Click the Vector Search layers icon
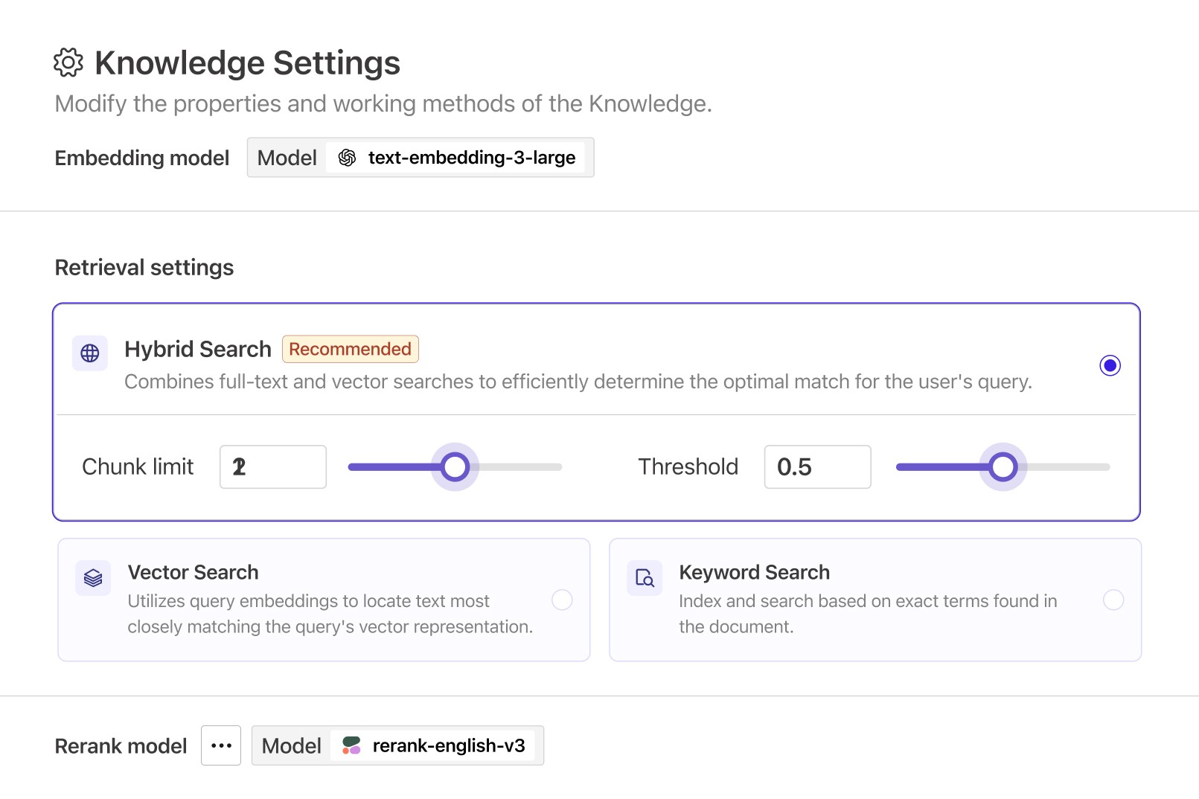This screenshot has height=799, width=1199. point(93,578)
